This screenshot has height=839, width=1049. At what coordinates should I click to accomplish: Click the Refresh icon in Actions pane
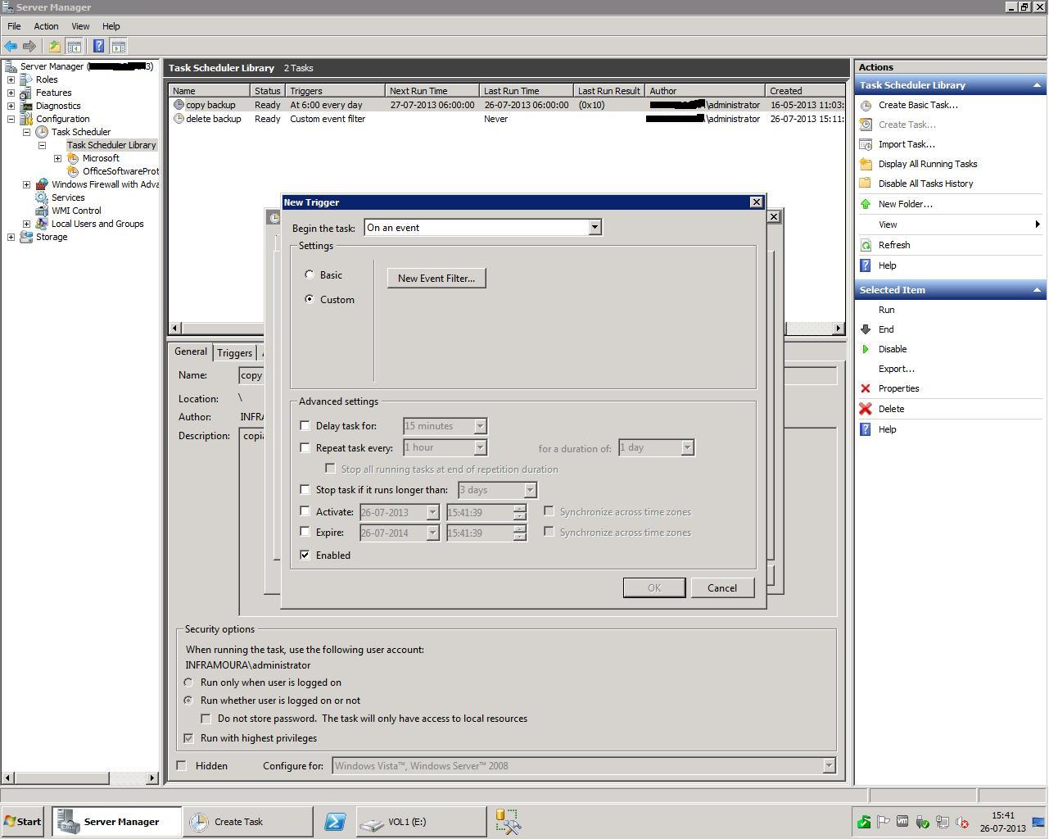point(866,245)
